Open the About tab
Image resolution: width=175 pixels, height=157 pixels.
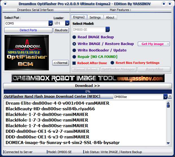(x=110, y=17)
